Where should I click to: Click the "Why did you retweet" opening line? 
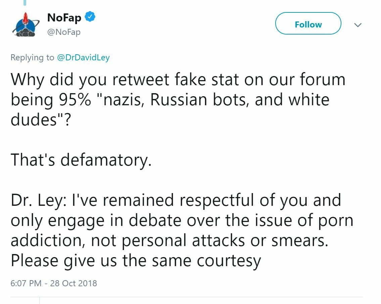point(87,80)
